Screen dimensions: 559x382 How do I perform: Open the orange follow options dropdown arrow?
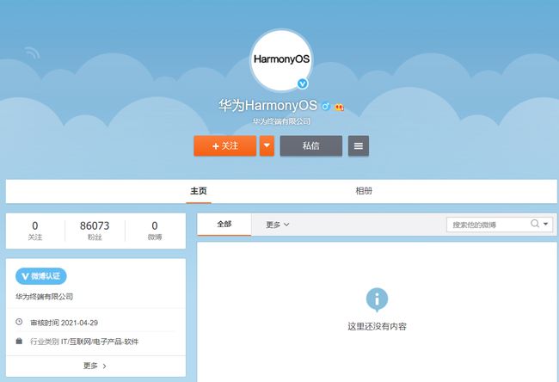tap(267, 145)
